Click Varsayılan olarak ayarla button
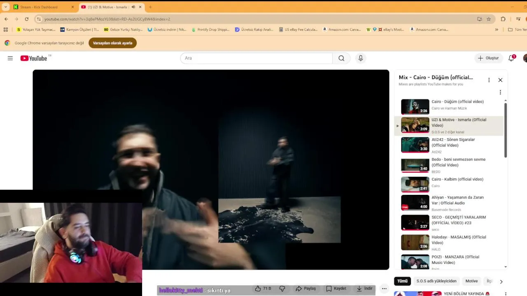 click(x=112, y=43)
